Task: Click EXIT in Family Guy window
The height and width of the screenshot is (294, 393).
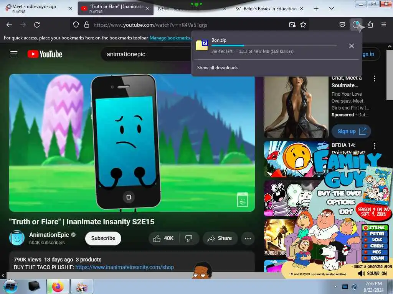Action: tap(346, 212)
